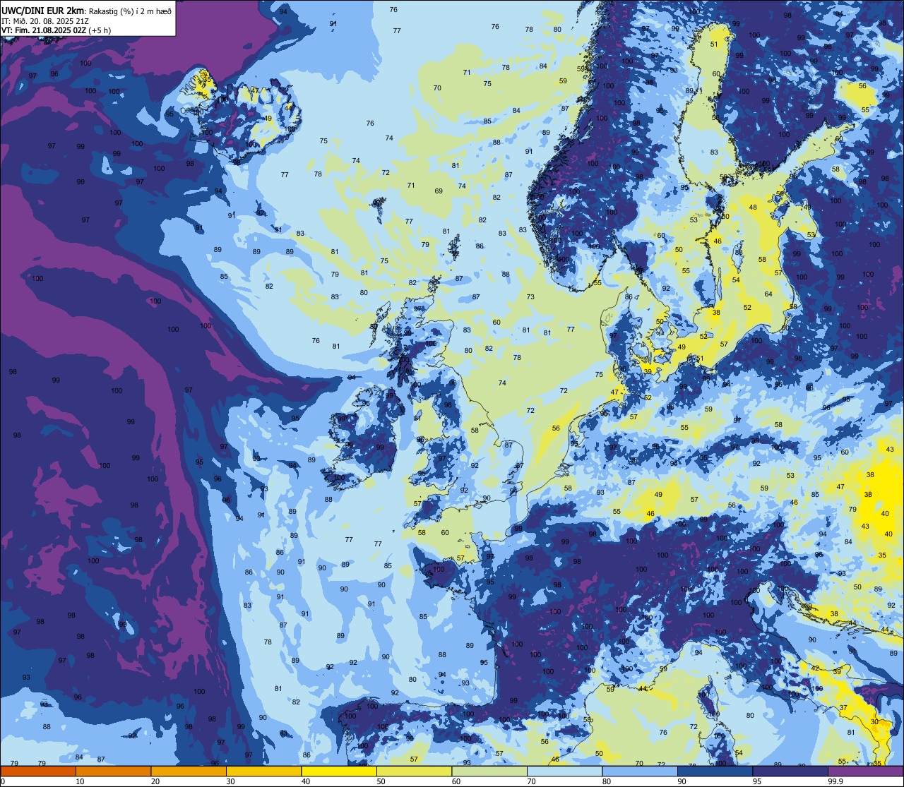Click the purple legend segment above 99.9%
Image resolution: width=904 pixels, height=787 pixels.
coord(865,771)
